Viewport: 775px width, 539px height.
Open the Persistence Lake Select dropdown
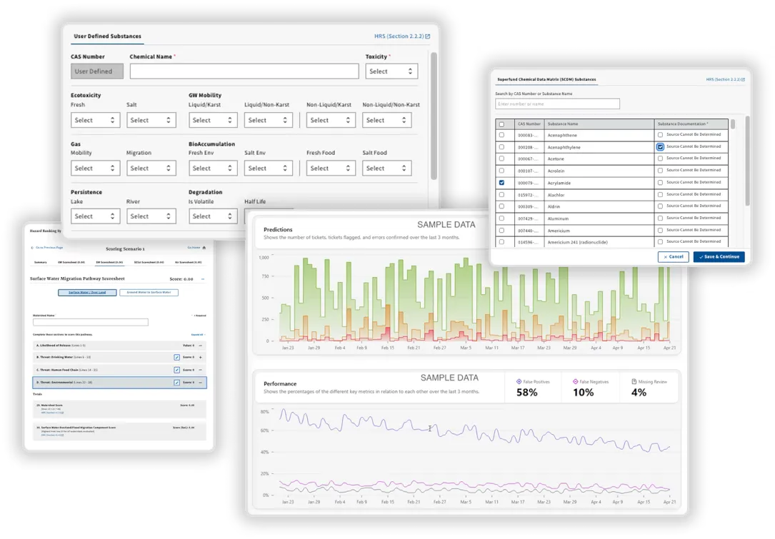95,216
